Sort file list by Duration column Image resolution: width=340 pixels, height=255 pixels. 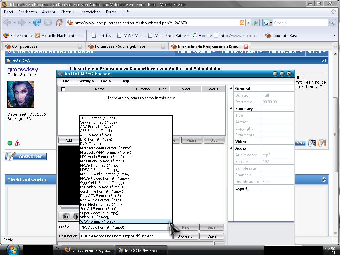pos(143,89)
